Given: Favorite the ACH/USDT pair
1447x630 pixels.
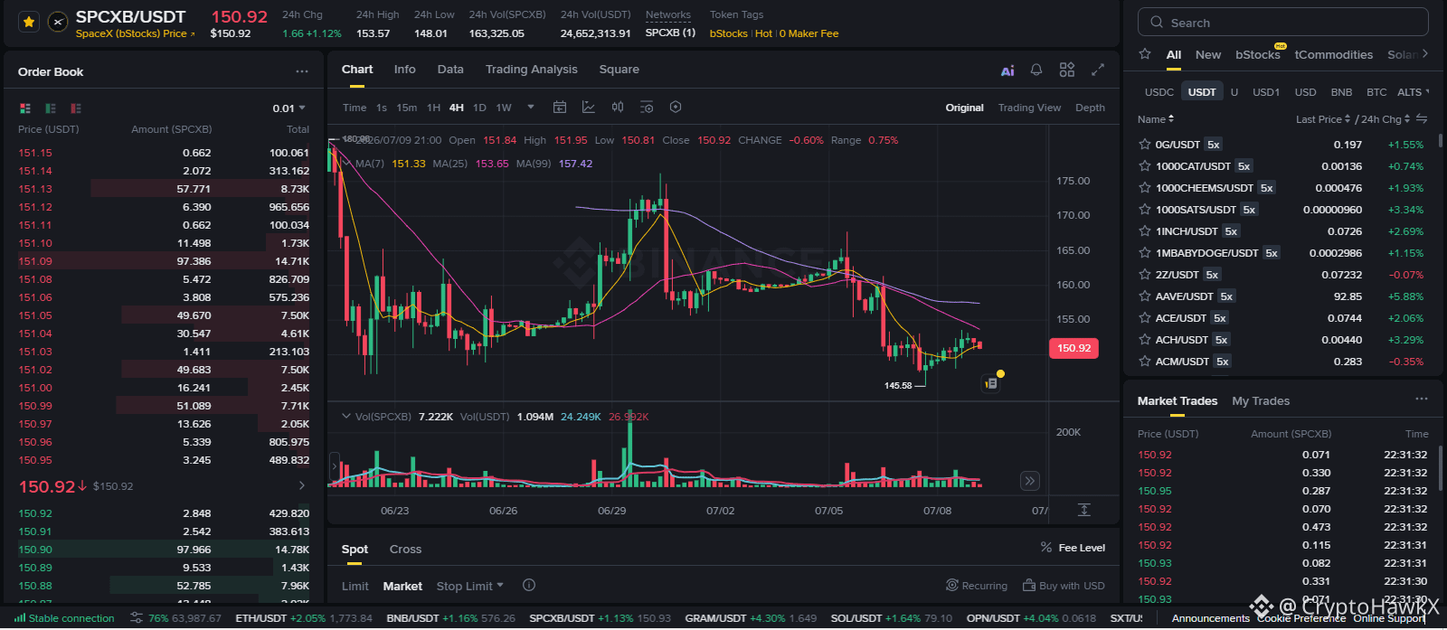Looking at the screenshot, I should click(x=1145, y=339).
